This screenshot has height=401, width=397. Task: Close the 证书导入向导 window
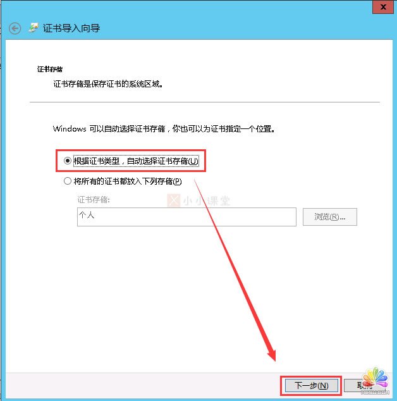(x=383, y=7)
